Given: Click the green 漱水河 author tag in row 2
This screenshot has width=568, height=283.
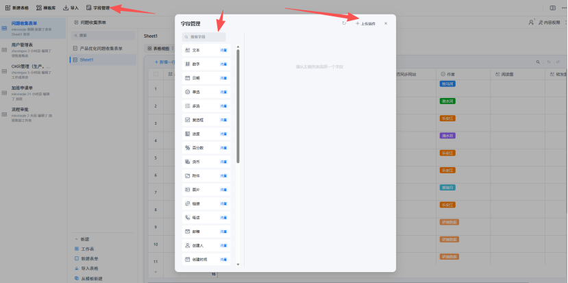Looking at the screenshot, I should (447, 101).
